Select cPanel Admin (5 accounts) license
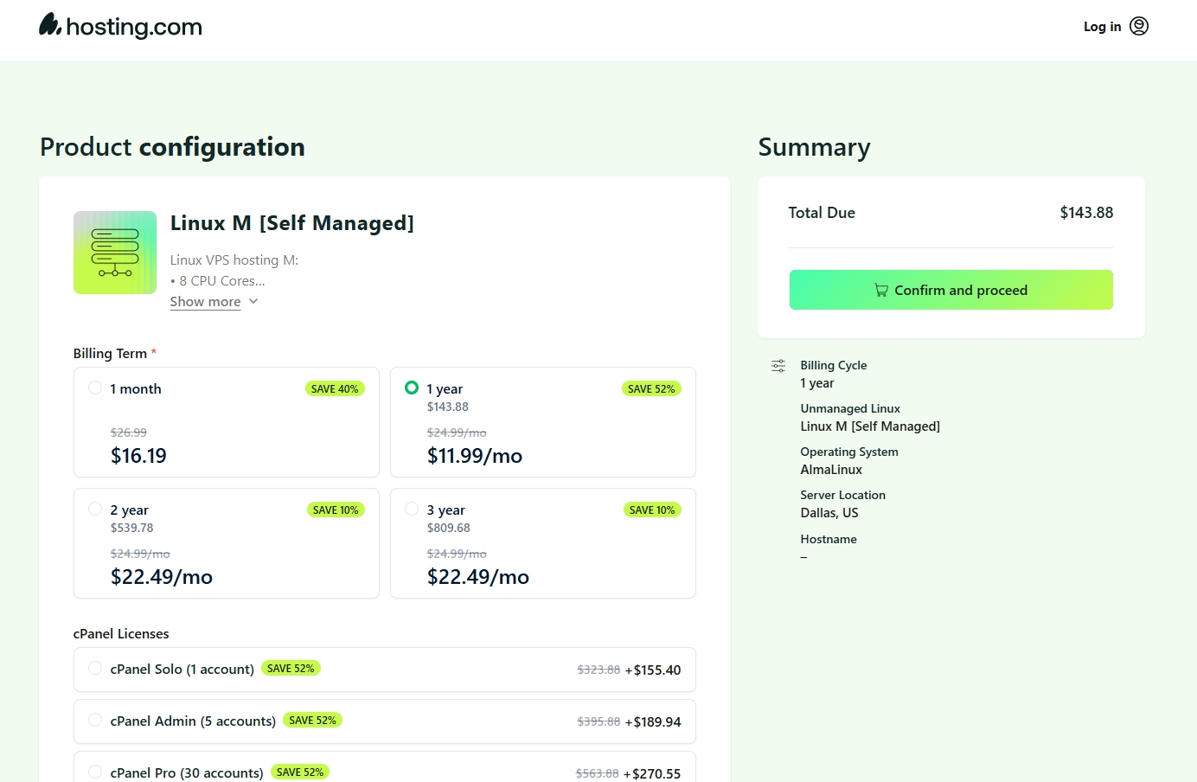Image resolution: width=1197 pixels, height=782 pixels. 95,720
